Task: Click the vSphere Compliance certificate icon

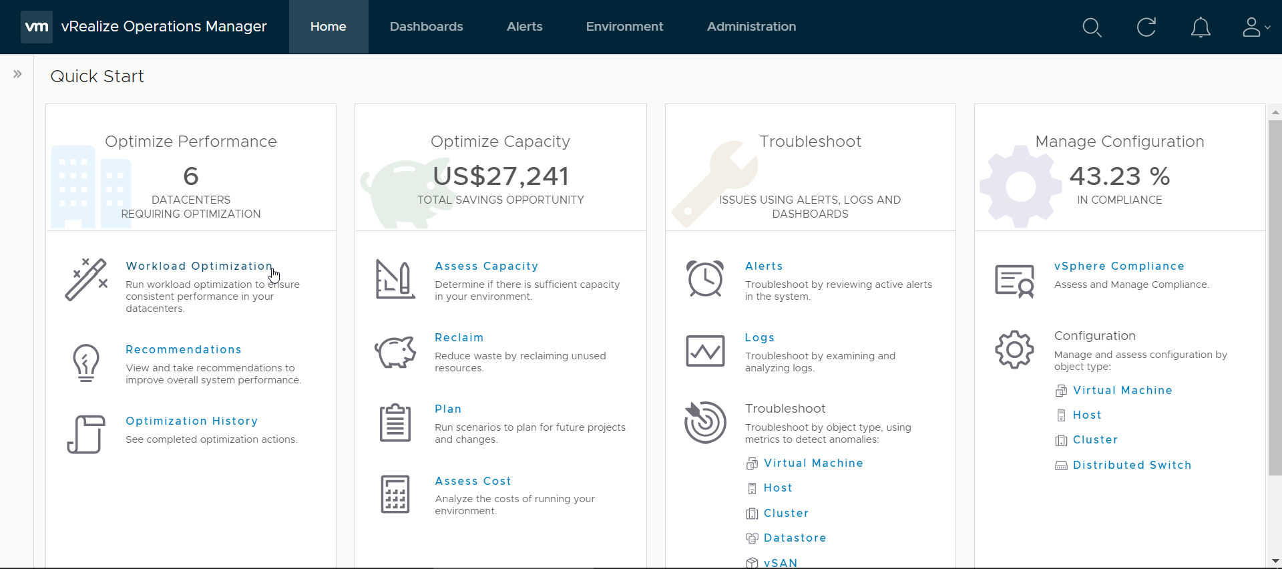Action: pyautogui.click(x=1015, y=281)
